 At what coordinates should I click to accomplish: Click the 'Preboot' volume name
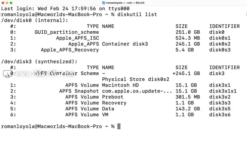coord(113,97)
